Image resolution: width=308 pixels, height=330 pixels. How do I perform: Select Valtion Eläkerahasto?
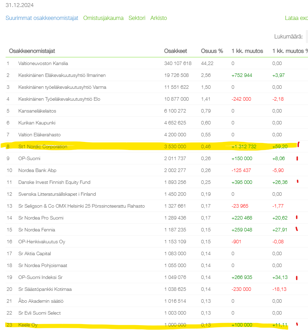pos(40,135)
